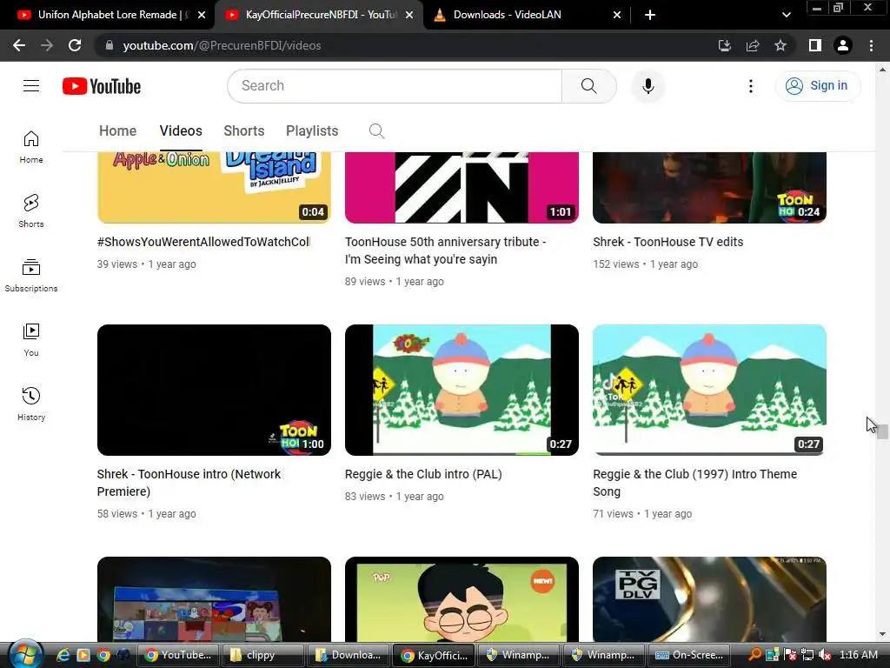The image size is (890, 668).
Task: Bookmark this page with star icon
Action: [x=780, y=45]
